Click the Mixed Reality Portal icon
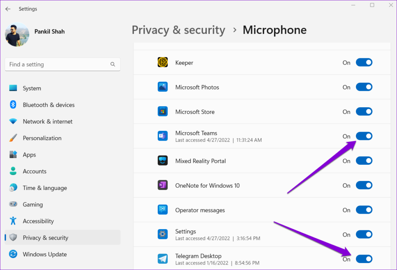Image resolution: width=397 pixels, height=270 pixels. (162, 160)
